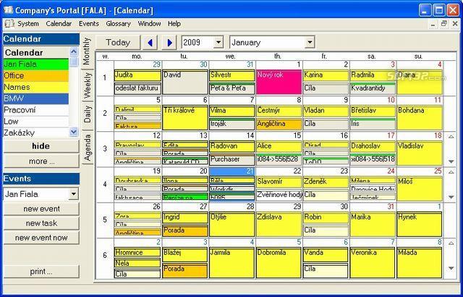
Task: Open the Glossary menu
Action: click(118, 24)
